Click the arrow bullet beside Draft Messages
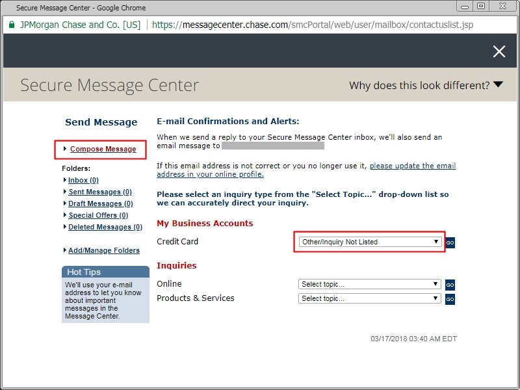 (x=64, y=203)
